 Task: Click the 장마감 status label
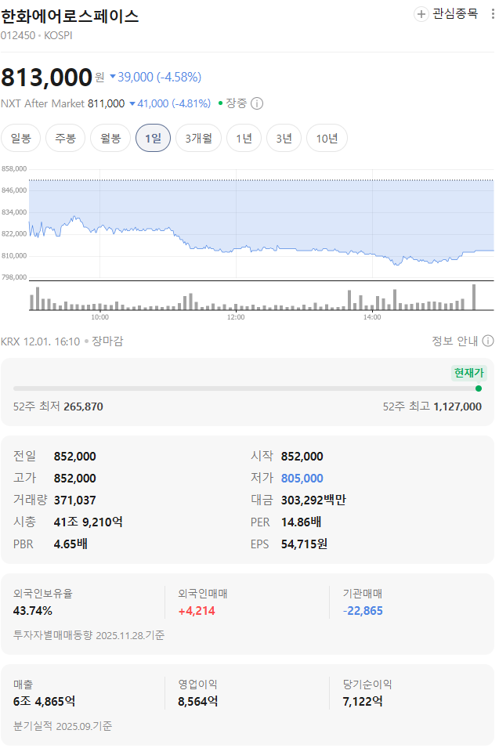click(x=107, y=341)
